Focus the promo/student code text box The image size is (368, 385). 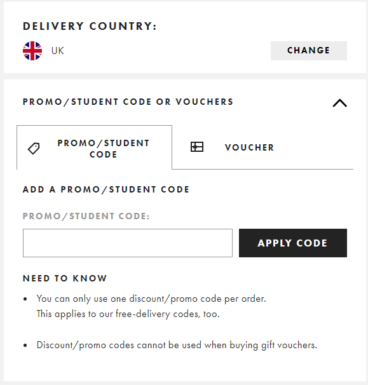(128, 243)
